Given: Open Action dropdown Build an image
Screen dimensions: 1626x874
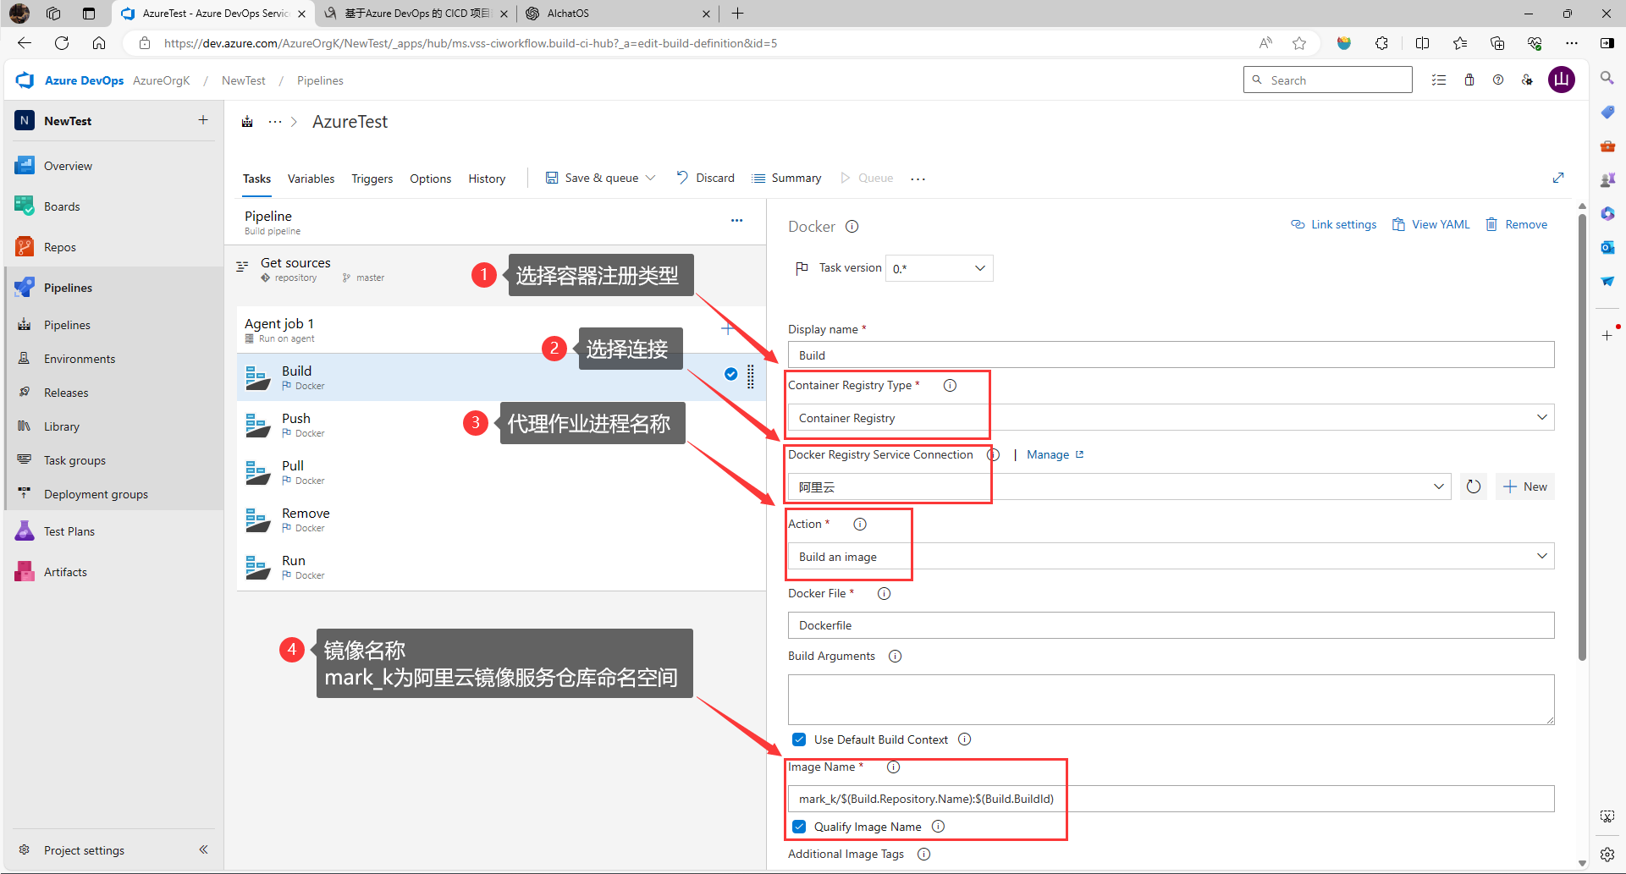Looking at the screenshot, I should (x=1171, y=556).
